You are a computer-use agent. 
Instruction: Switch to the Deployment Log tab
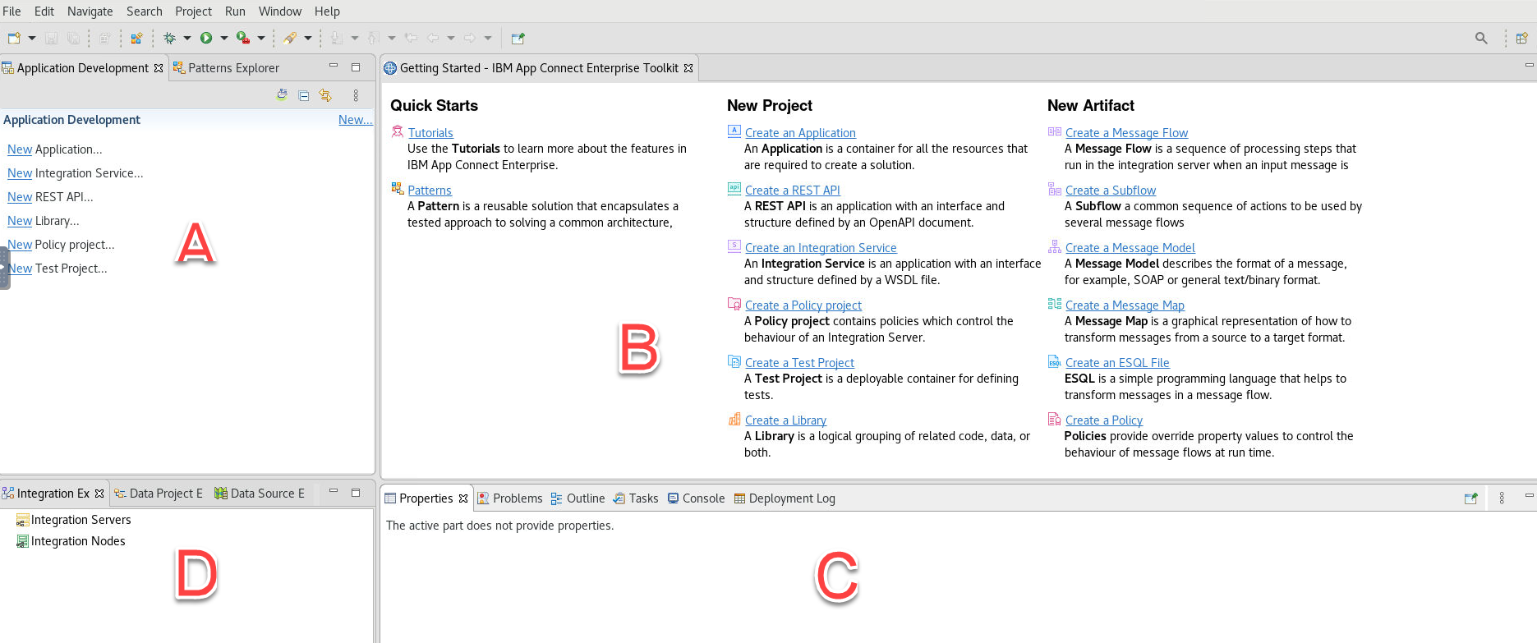[791, 498]
